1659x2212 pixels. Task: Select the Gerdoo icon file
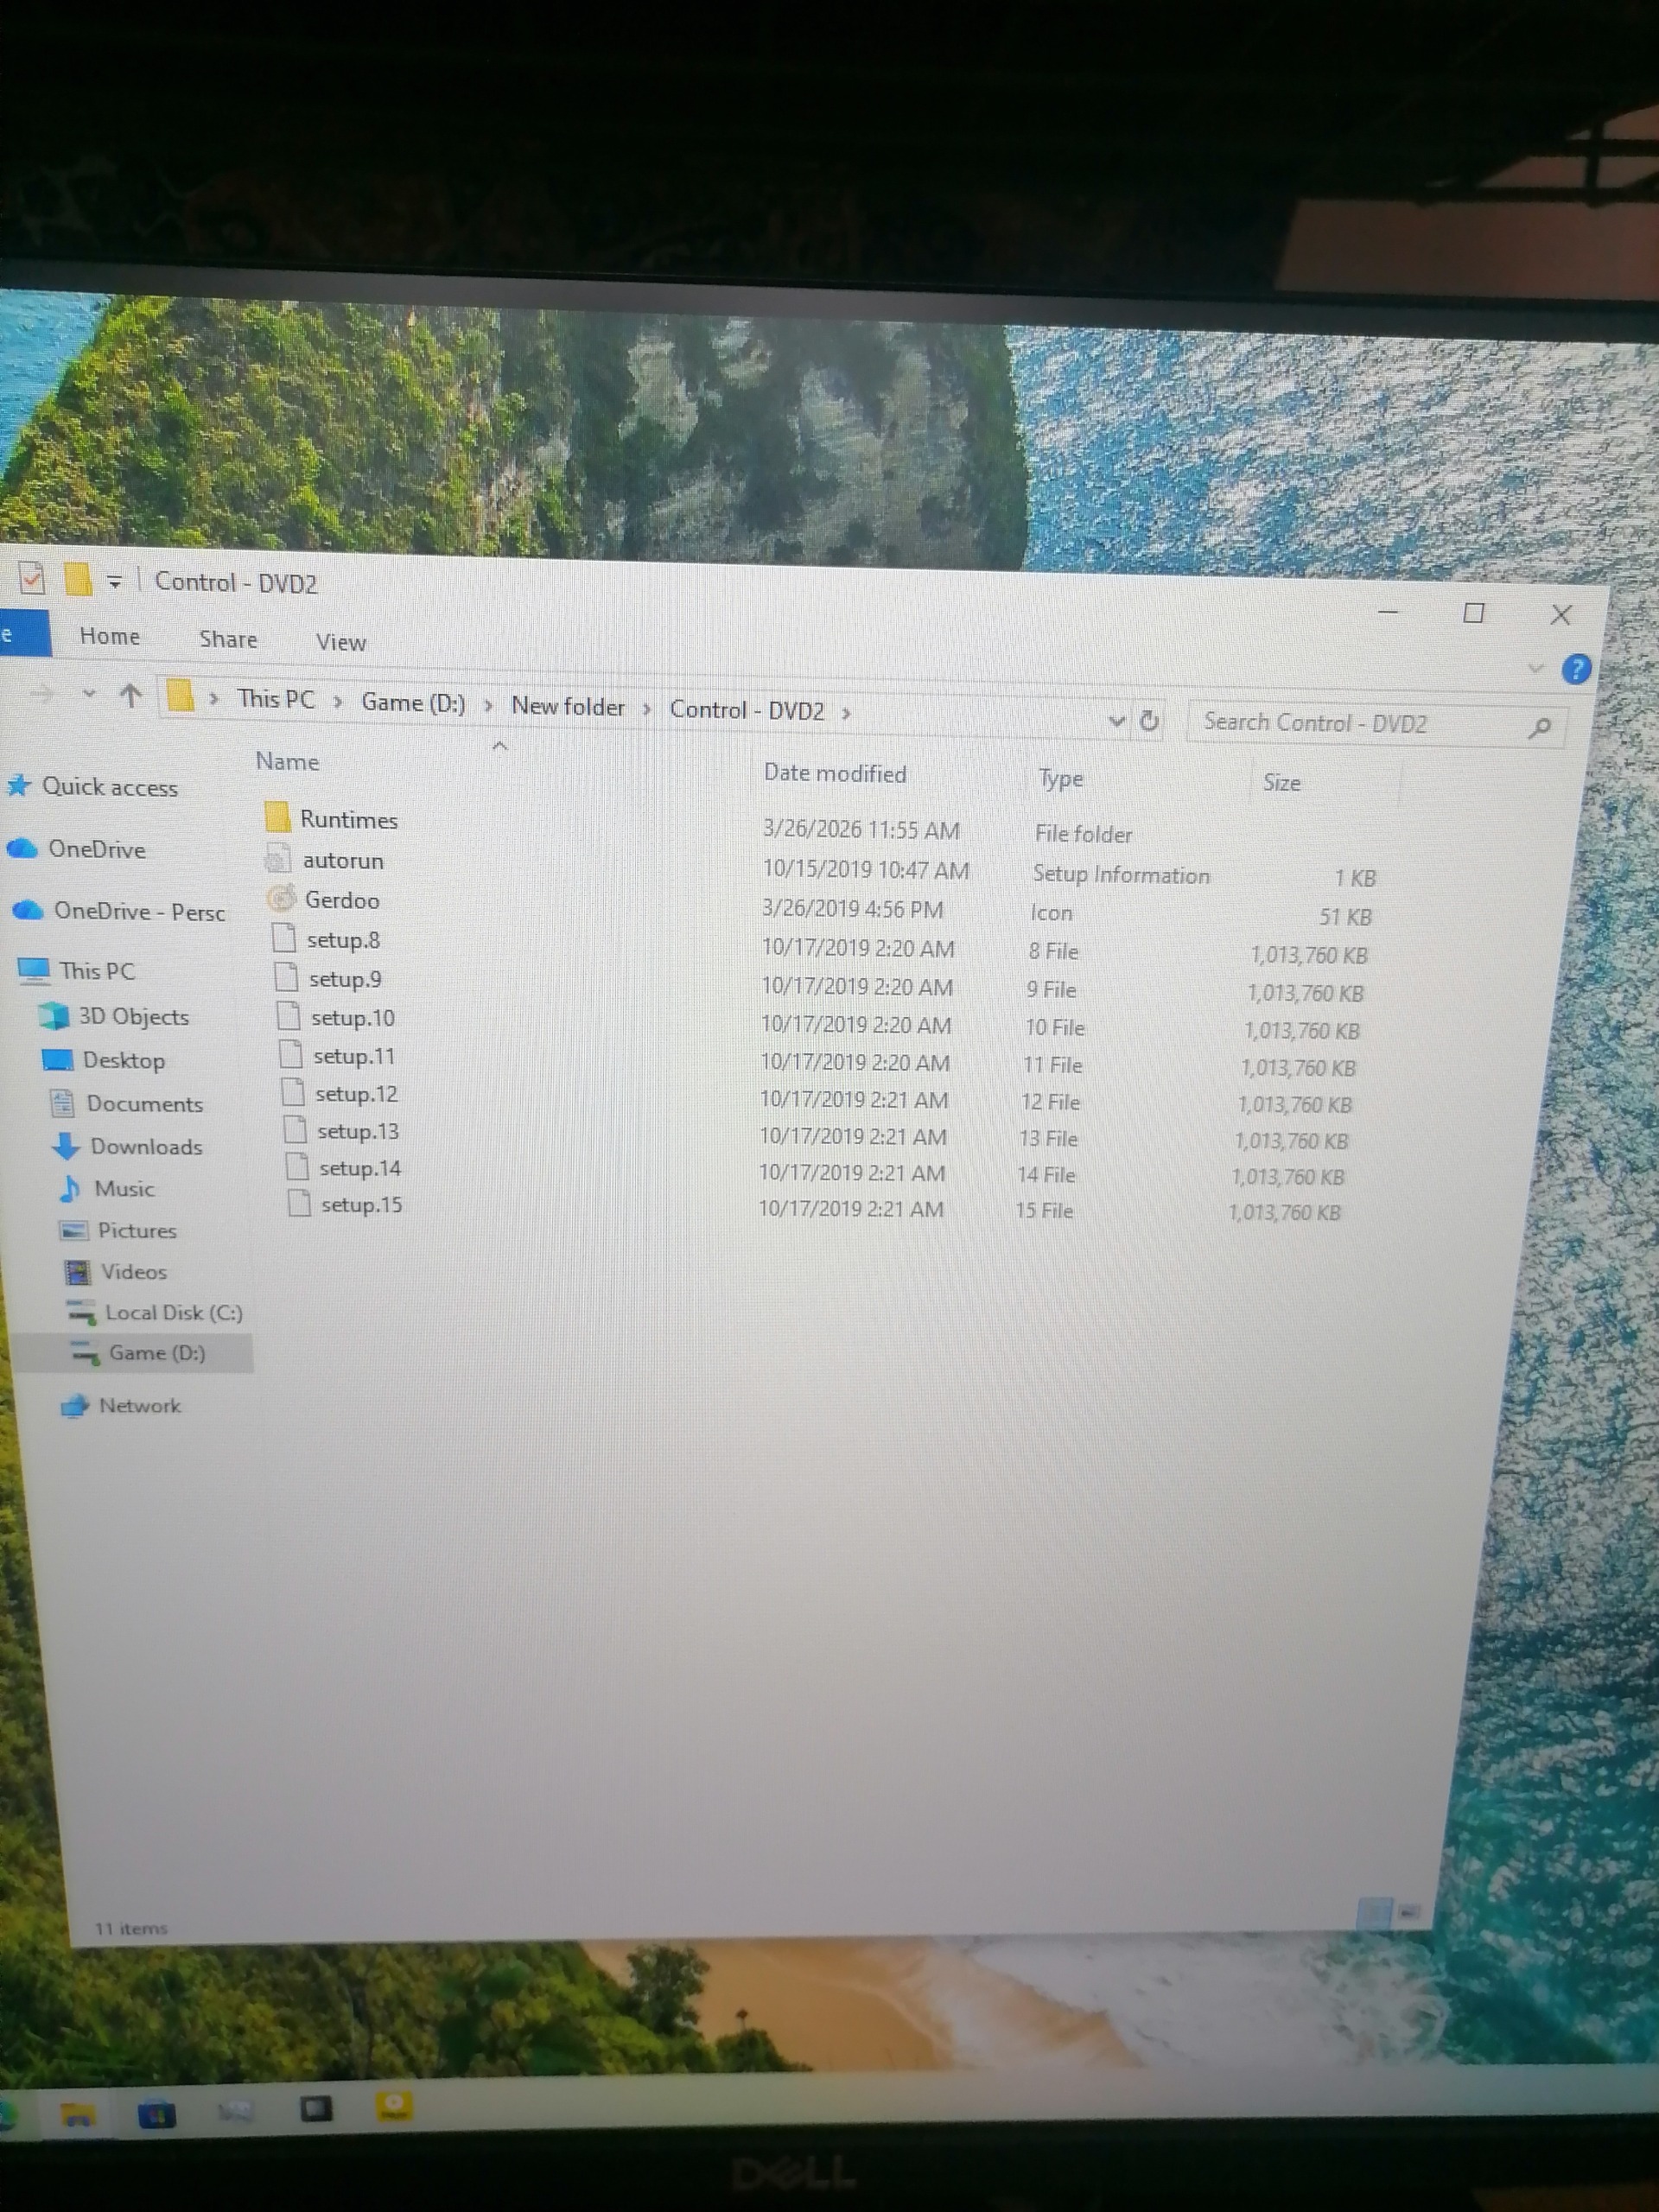tap(282, 899)
